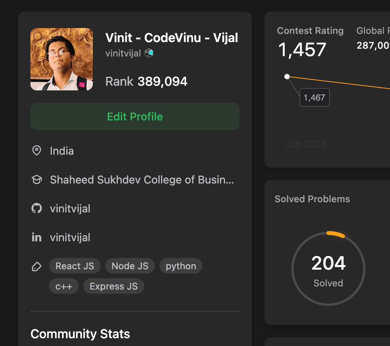Click the badge icon beside username vinitvijal
Screen dimensions: 390x346
click(x=149, y=53)
